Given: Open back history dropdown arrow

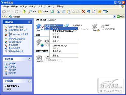Looking at the screenshot, I should coord(12,11).
